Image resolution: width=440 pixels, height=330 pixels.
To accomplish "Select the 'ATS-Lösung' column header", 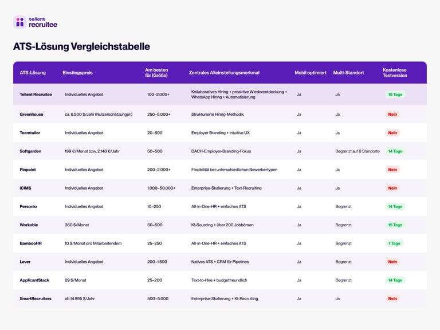I will click(x=33, y=73).
